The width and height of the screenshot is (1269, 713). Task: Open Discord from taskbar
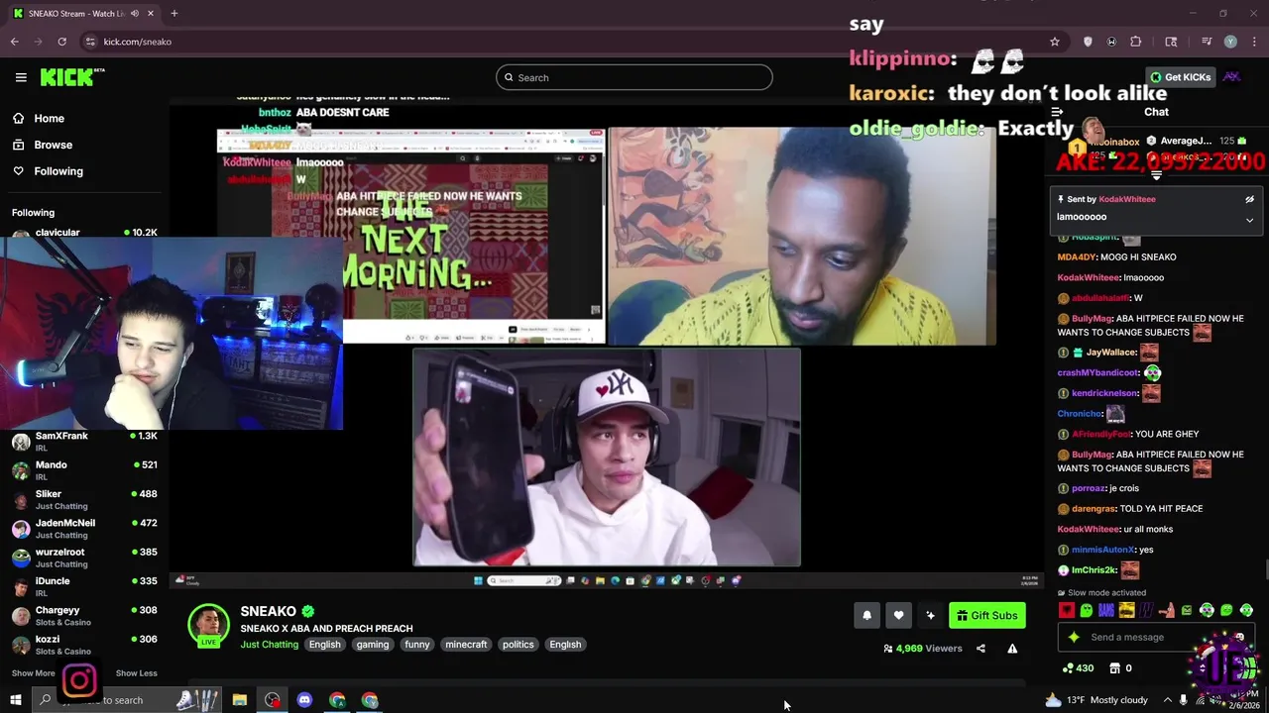tap(304, 700)
